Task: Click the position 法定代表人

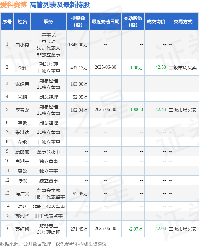Action: click(x=49, y=48)
